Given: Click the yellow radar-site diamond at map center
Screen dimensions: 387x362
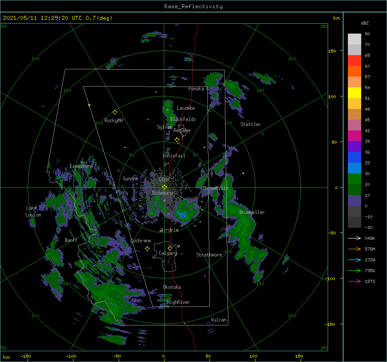Looking at the screenshot, I should tap(164, 187).
